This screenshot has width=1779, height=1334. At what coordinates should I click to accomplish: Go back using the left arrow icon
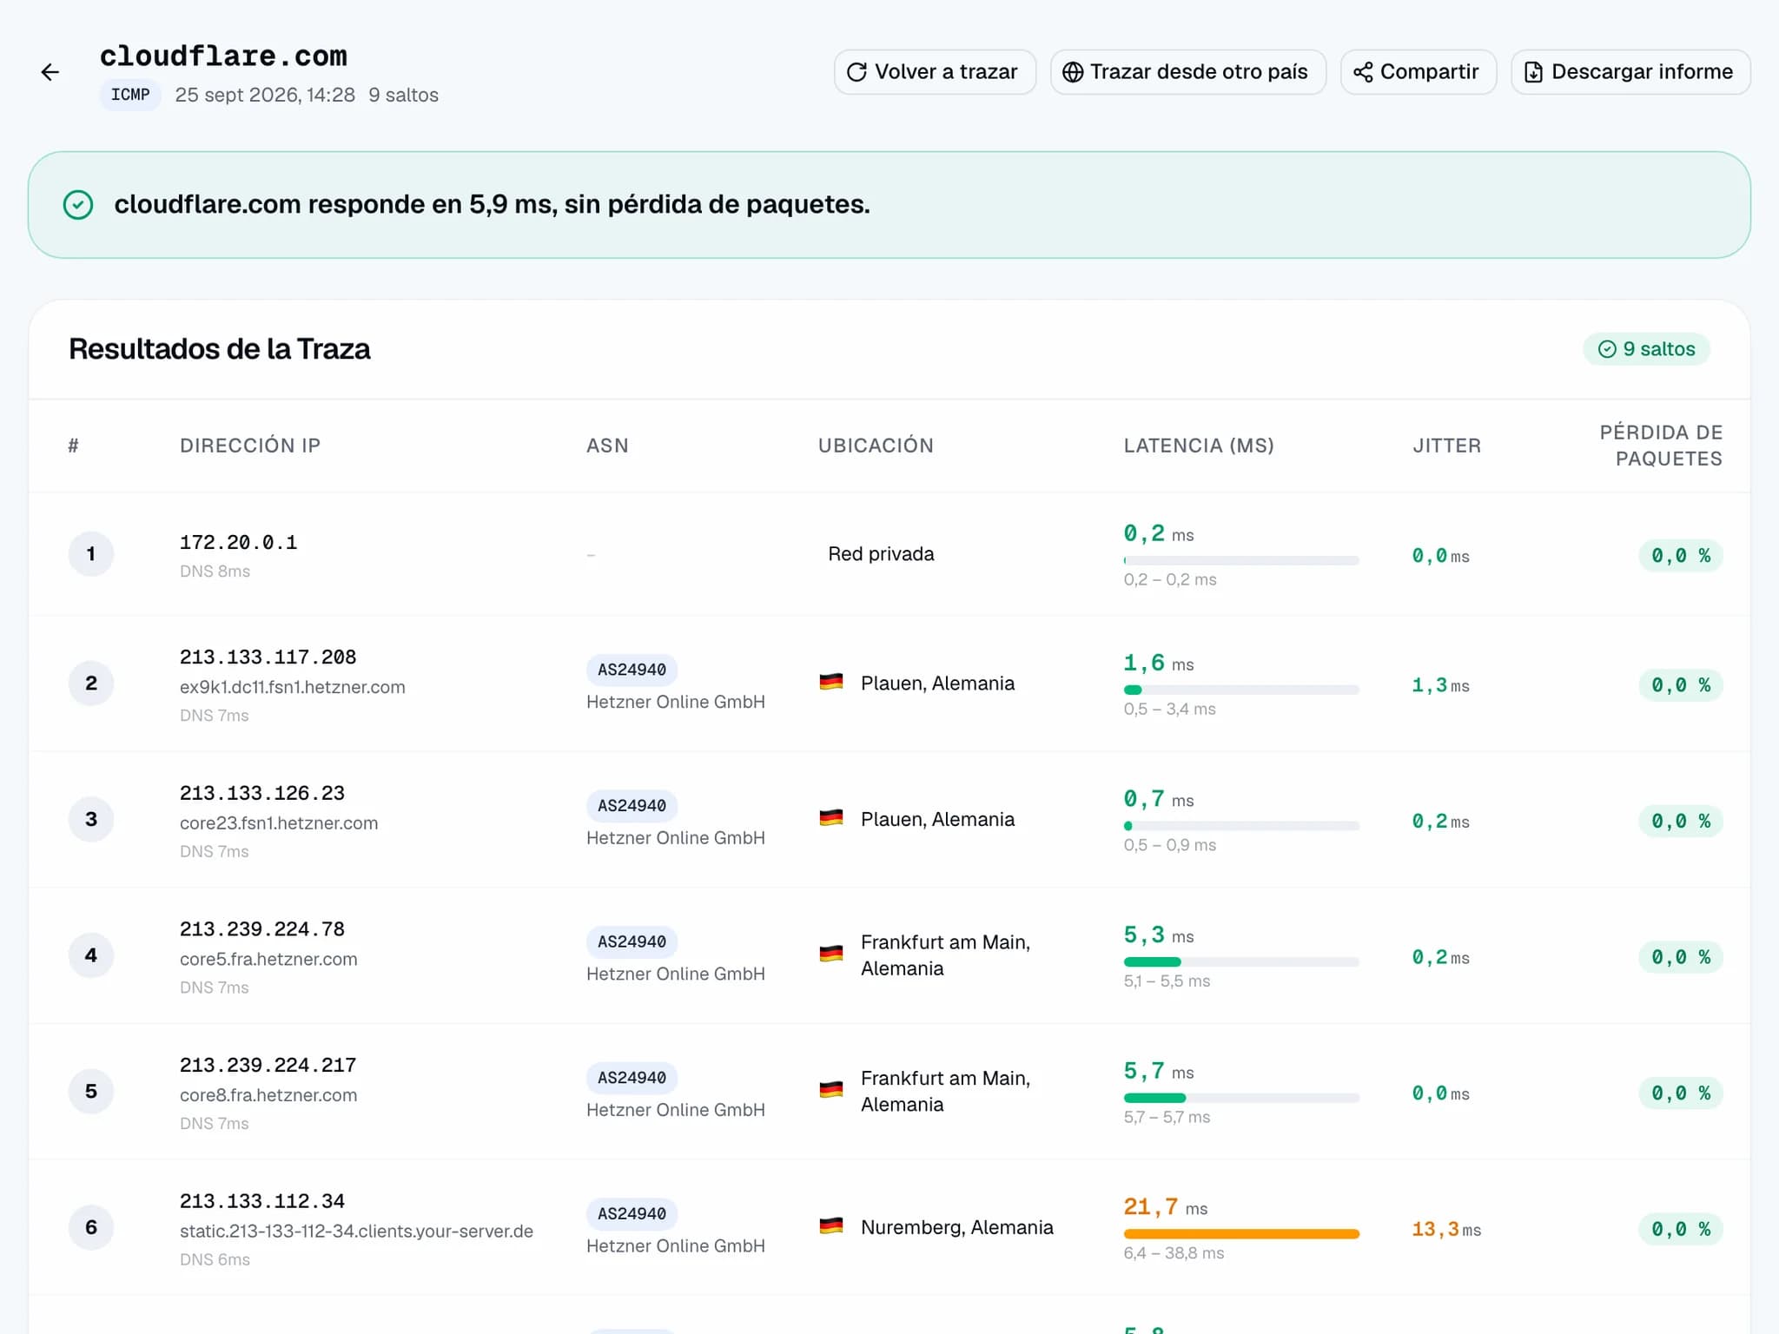click(x=50, y=72)
